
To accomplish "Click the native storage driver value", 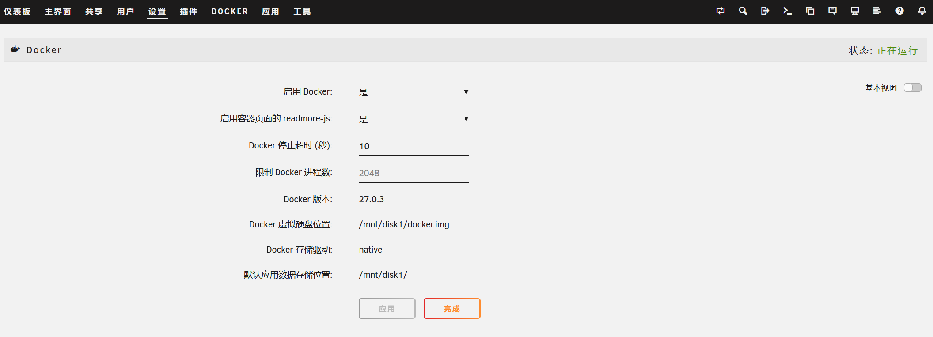I will (x=371, y=250).
